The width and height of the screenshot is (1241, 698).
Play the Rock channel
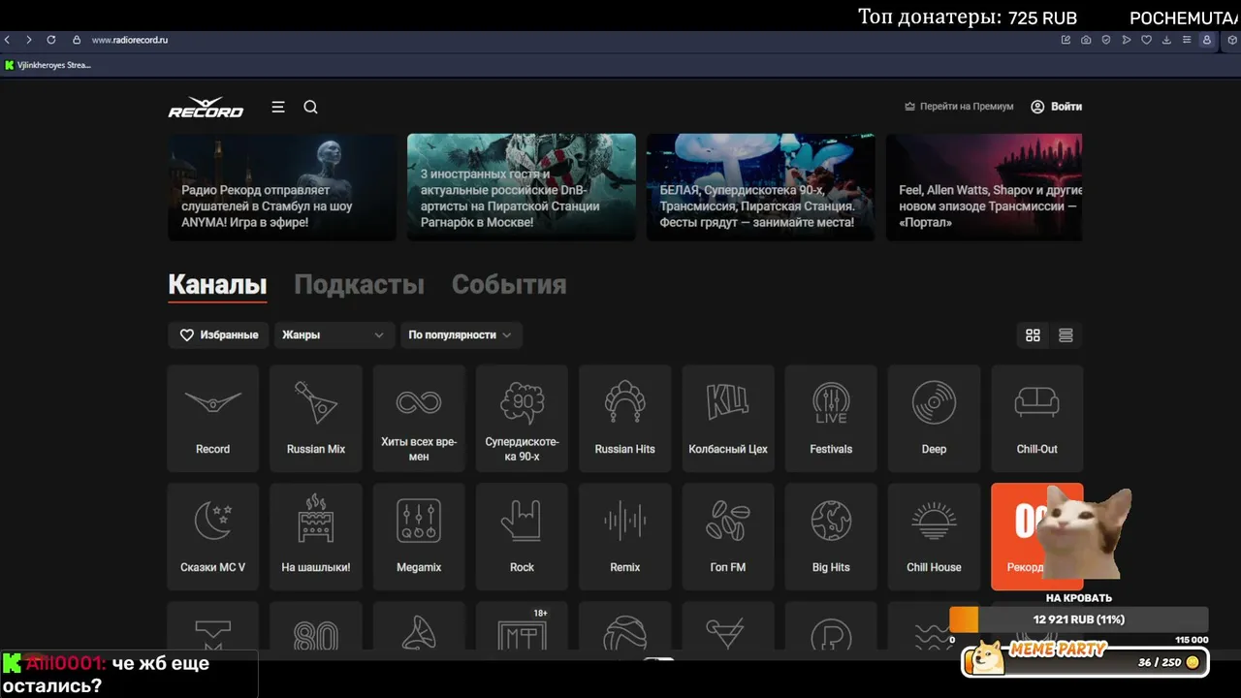[522, 536]
